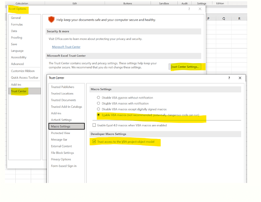This screenshot has height=202, width=261.
Task: Click the orange shield security icon
Action: click(x=51, y=19)
